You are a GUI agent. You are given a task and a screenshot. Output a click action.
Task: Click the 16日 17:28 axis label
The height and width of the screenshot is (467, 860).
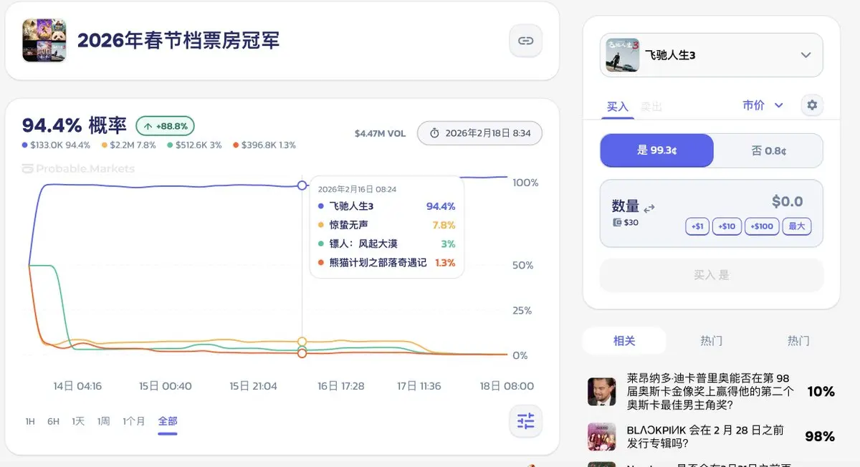point(341,386)
